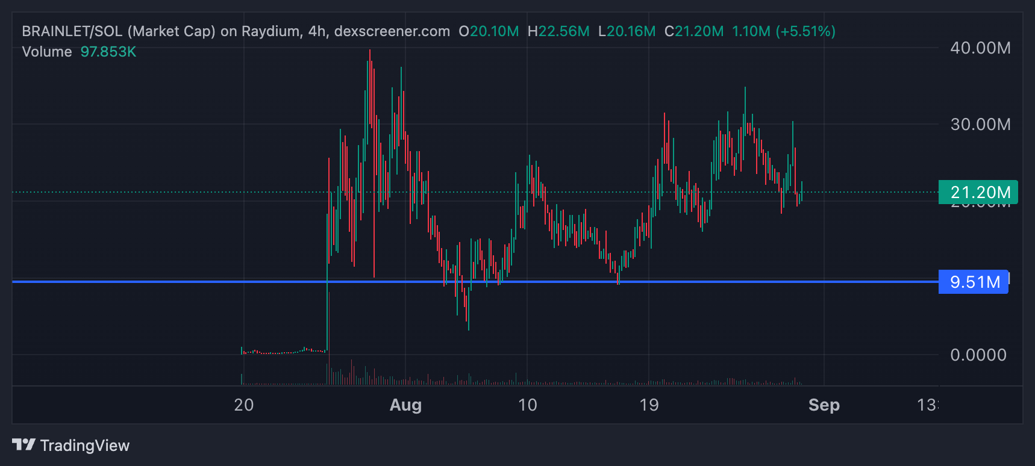Click the TradingView logo
1035x466 pixels.
(x=71, y=446)
